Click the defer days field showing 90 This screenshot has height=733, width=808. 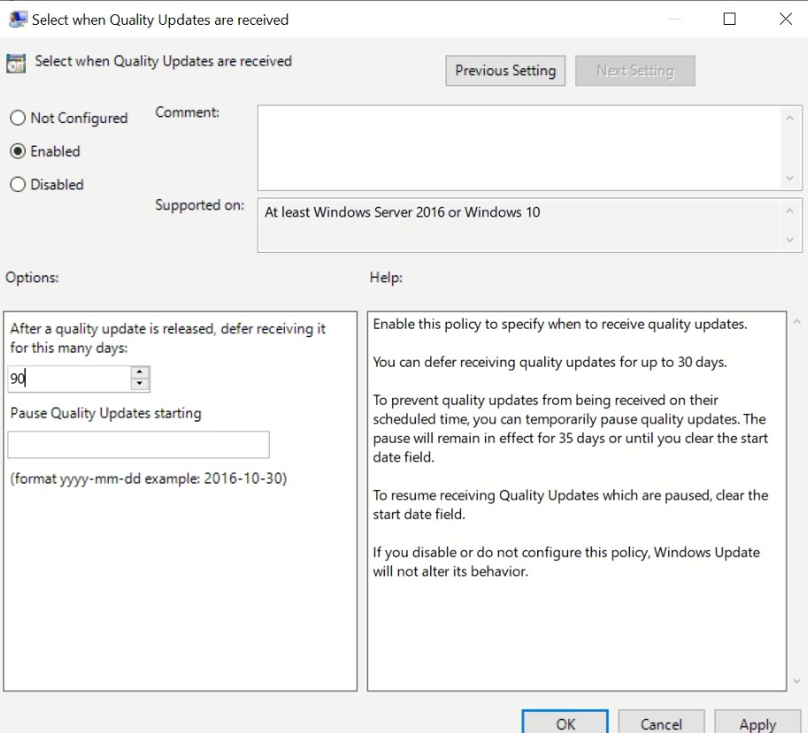pyautogui.click(x=69, y=378)
